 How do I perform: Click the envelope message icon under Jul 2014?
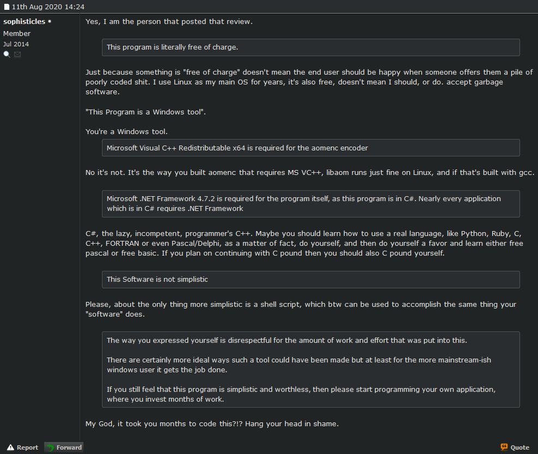click(x=17, y=55)
